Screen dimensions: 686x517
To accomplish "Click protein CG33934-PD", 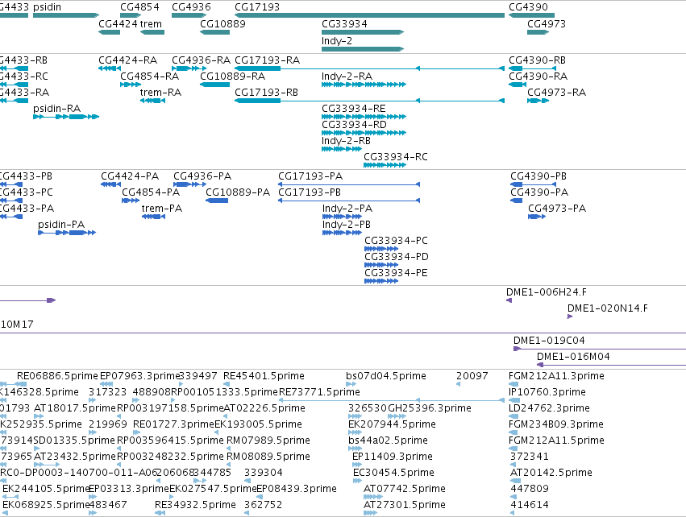I will point(397,258).
